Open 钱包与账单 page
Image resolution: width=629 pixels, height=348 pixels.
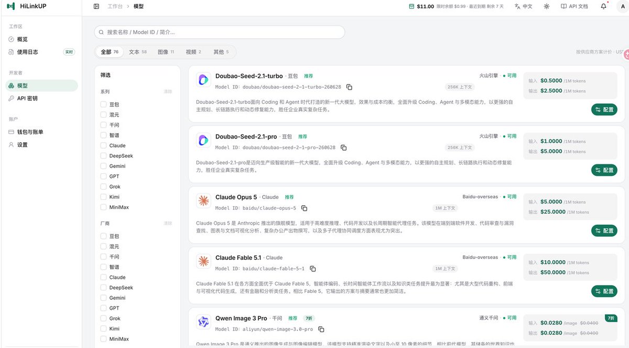(41, 132)
